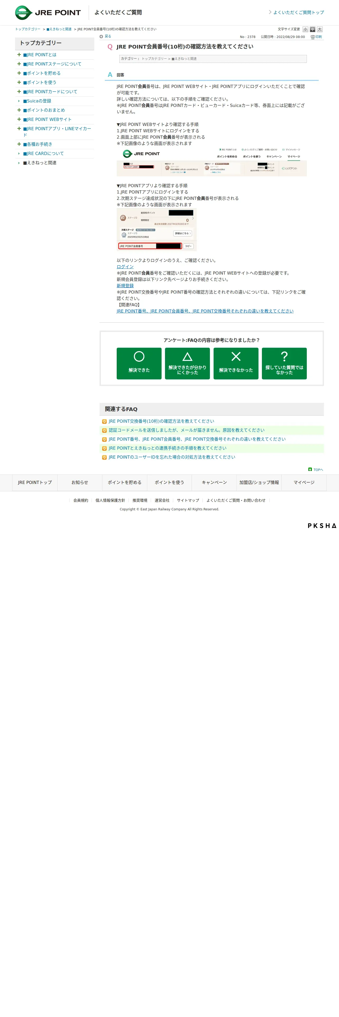Click サイトマップ footer link
Image resolution: width=339 pixels, height=1017 pixels.
188,500
